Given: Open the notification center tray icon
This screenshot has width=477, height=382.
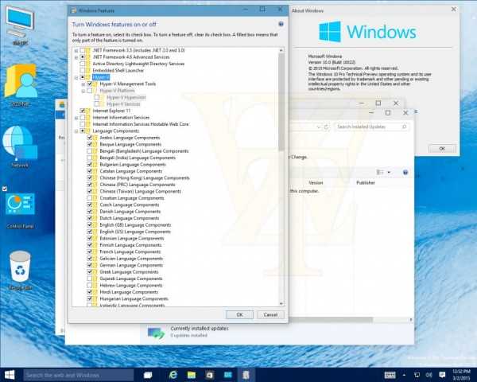Looking at the screenshot, I should click(x=442, y=375).
